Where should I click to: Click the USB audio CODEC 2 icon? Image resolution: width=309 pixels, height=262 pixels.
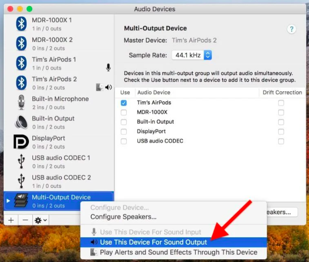coord(22,181)
